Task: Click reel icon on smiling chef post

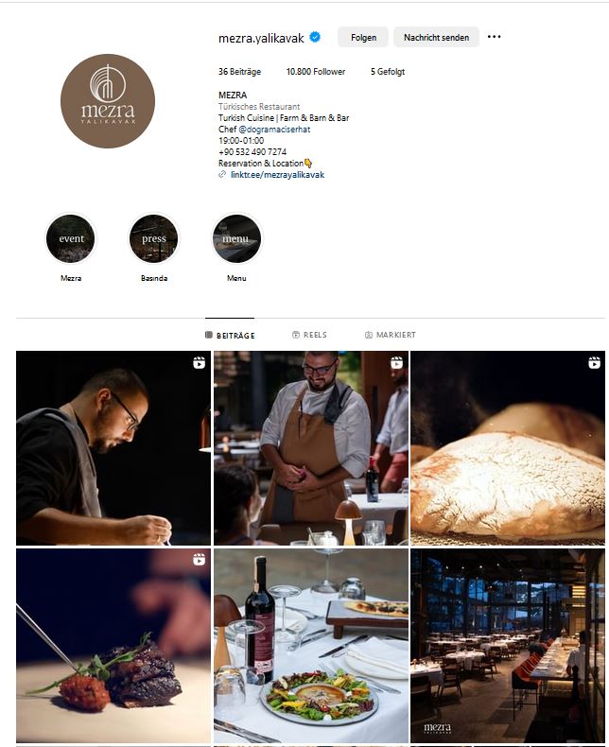Action: 396,362
